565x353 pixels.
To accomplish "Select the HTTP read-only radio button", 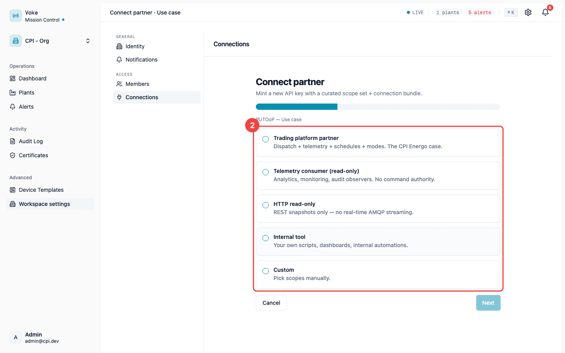I will 266,205.
